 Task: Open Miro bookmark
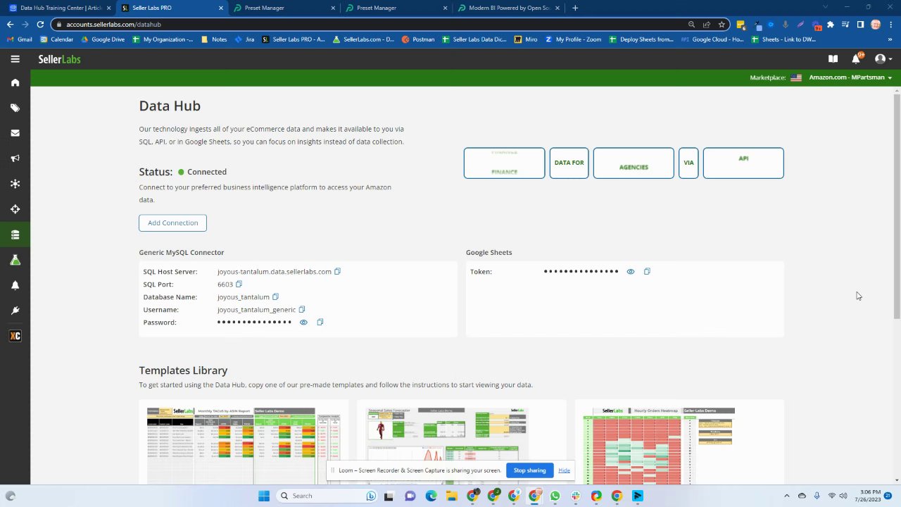tap(526, 39)
